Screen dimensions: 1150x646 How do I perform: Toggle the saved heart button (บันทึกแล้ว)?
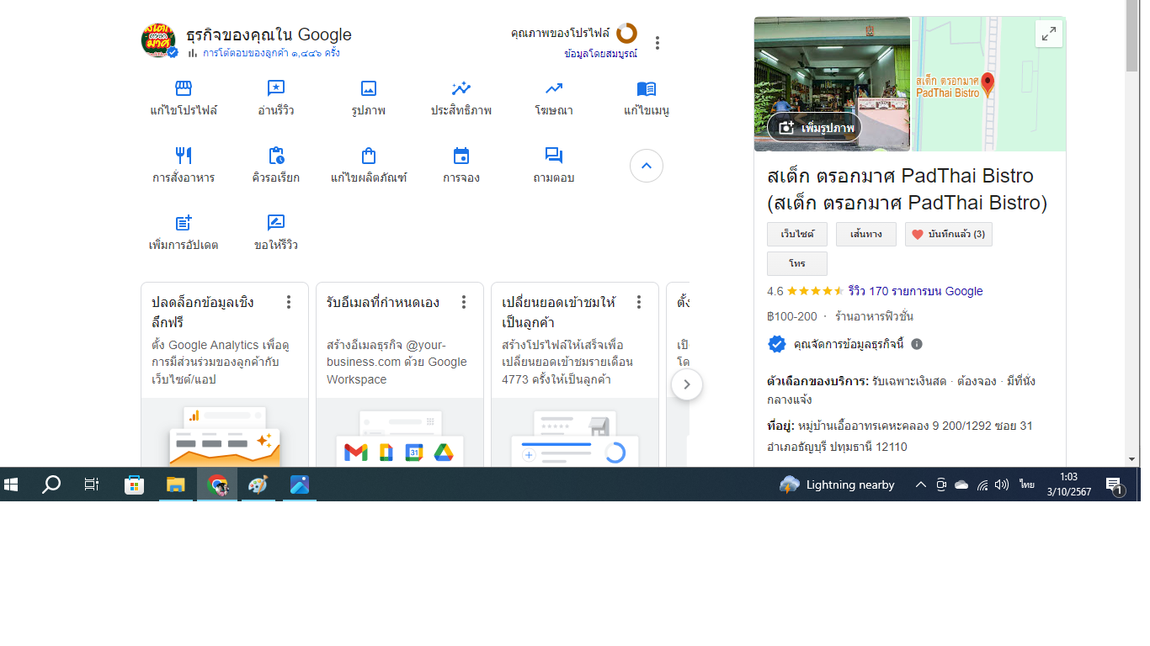point(948,235)
